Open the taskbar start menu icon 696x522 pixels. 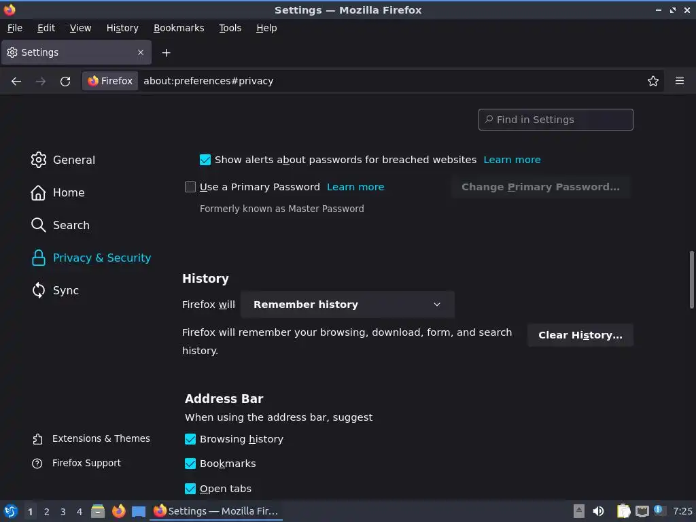(x=11, y=511)
